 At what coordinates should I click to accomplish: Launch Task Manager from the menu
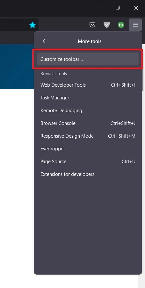point(88,98)
